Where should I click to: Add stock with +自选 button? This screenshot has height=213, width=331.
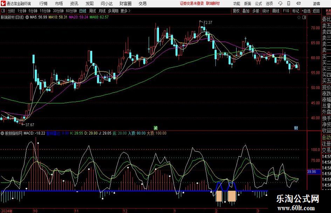point(306,11)
